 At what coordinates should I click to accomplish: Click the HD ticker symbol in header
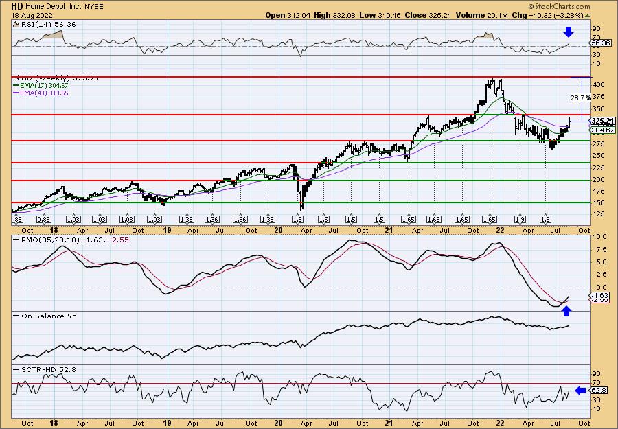pyautogui.click(x=16, y=6)
